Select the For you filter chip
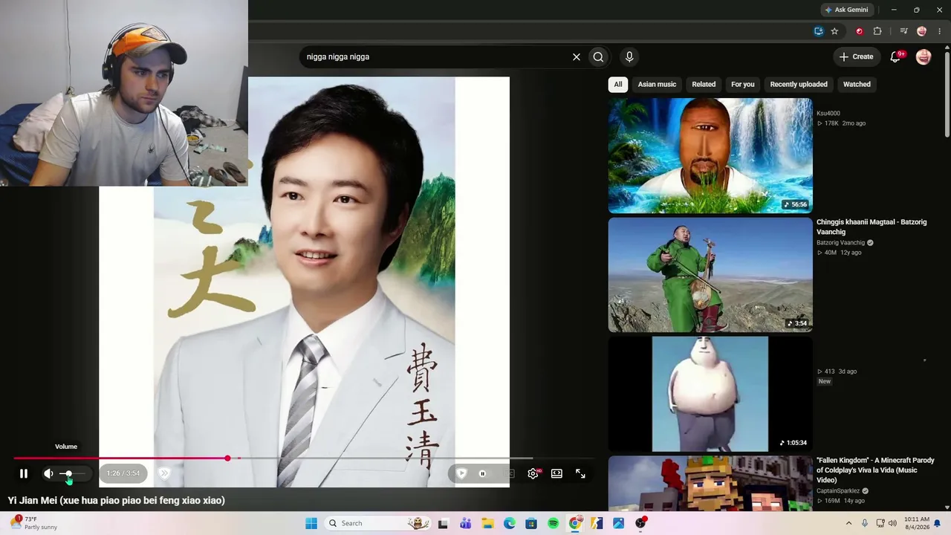Image resolution: width=951 pixels, height=535 pixels. pos(742,84)
